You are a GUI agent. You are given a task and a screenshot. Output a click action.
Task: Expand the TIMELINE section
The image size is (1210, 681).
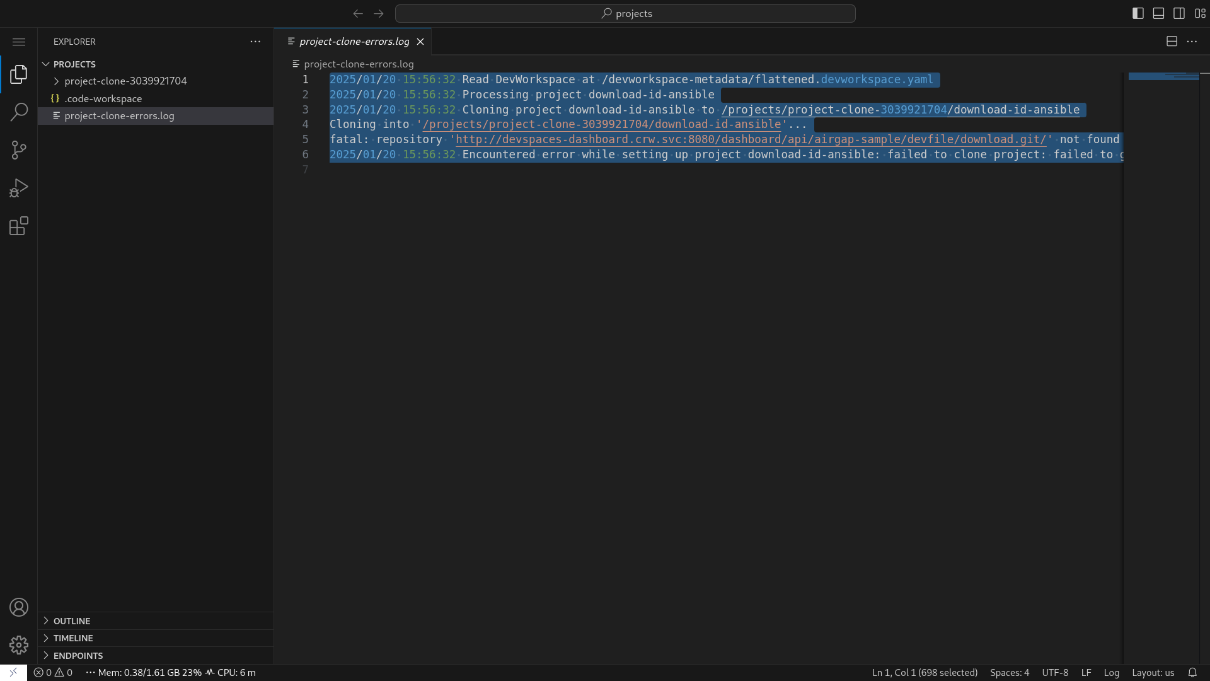coord(73,638)
